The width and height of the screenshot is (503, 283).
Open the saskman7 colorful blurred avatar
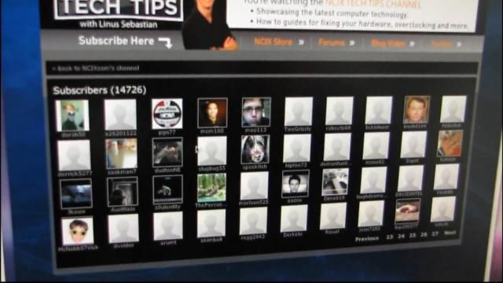point(121,154)
